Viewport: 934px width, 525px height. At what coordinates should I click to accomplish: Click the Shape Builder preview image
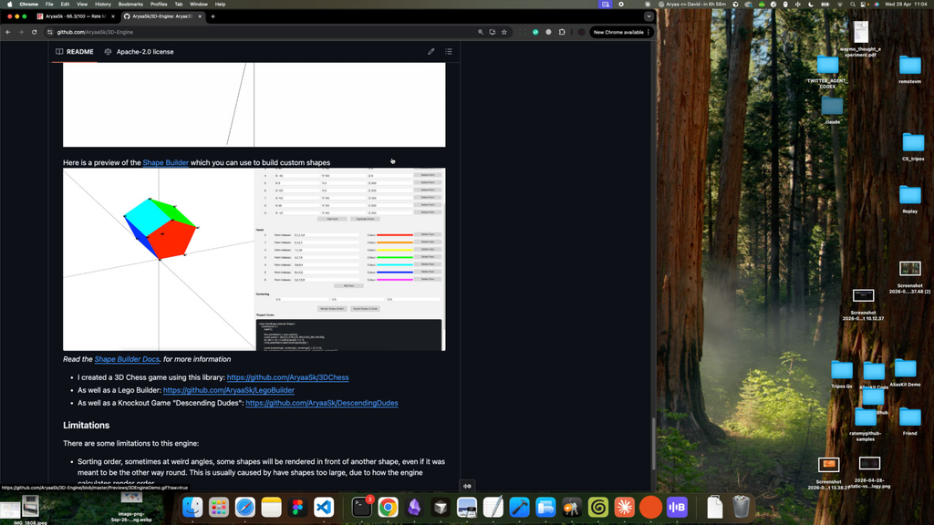(x=254, y=260)
